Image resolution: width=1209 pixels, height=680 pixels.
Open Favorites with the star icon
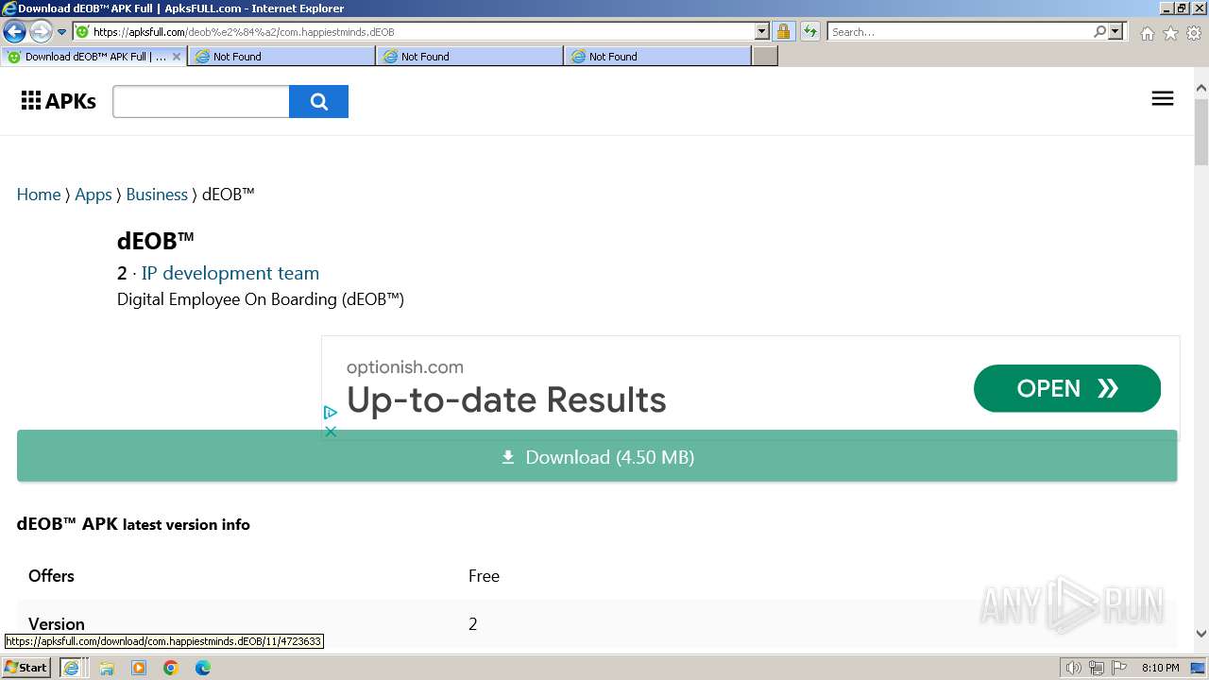coord(1170,33)
